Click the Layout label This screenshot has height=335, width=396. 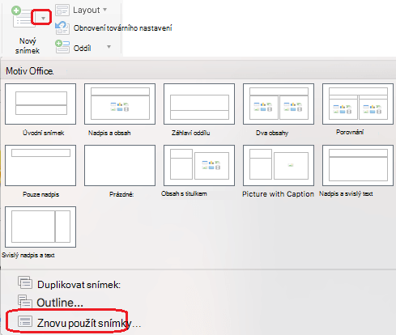coord(87,10)
